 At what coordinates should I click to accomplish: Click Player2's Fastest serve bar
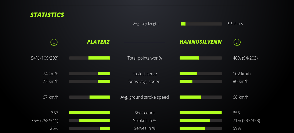coord(90,74)
